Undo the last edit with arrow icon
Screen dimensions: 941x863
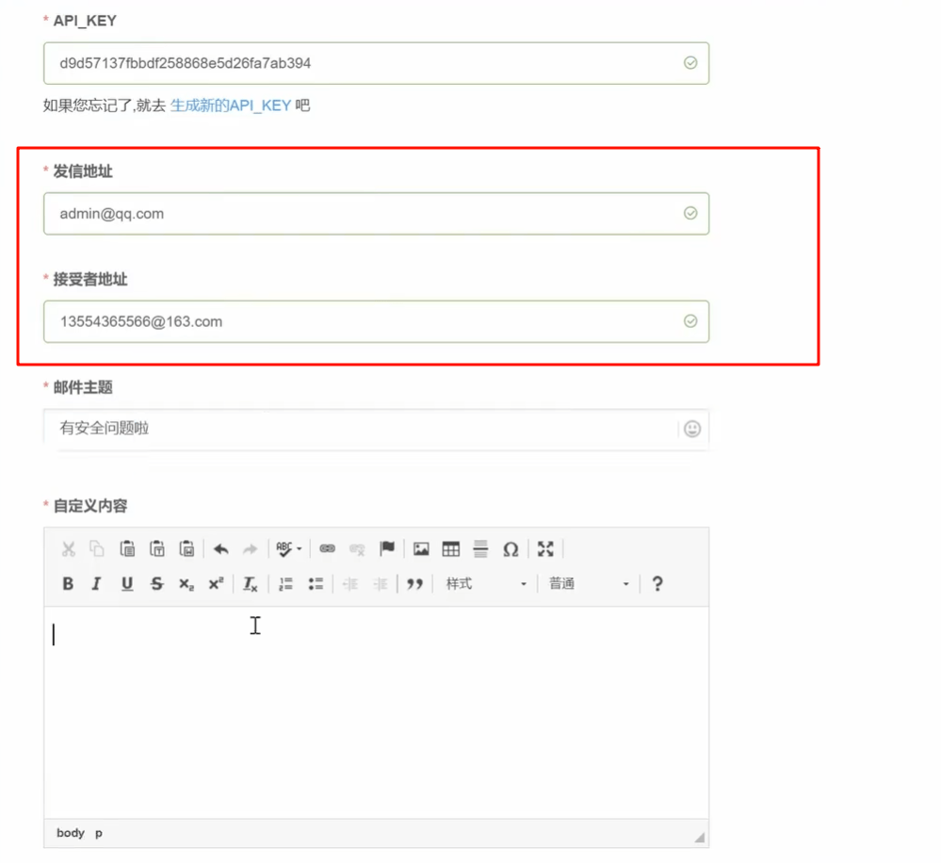pos(220,548)
